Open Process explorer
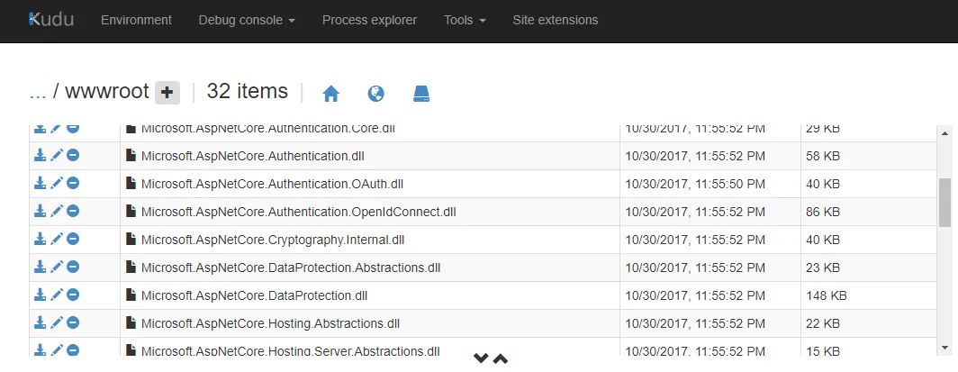The width and height of the screenshot is (958, 372). point(370,20)
